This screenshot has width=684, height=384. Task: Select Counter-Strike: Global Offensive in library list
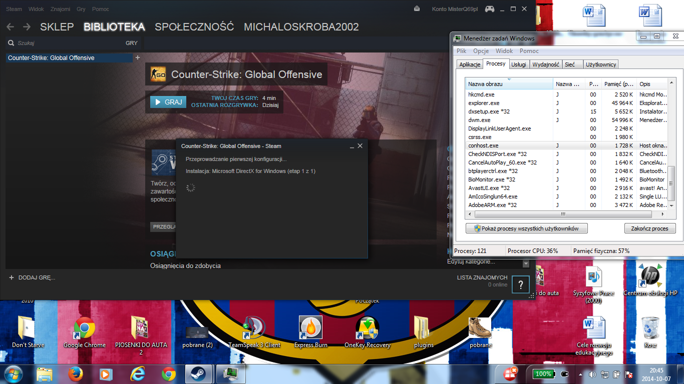(x=69, y=58)
